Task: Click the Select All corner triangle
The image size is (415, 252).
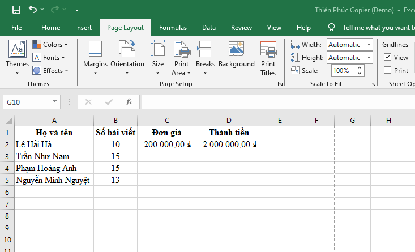Action: tap(9, 121)
